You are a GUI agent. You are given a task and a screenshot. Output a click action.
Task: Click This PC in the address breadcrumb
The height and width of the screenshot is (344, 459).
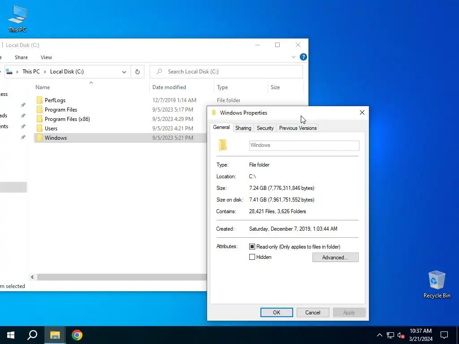pyautogui.click(x=31, y=72)
